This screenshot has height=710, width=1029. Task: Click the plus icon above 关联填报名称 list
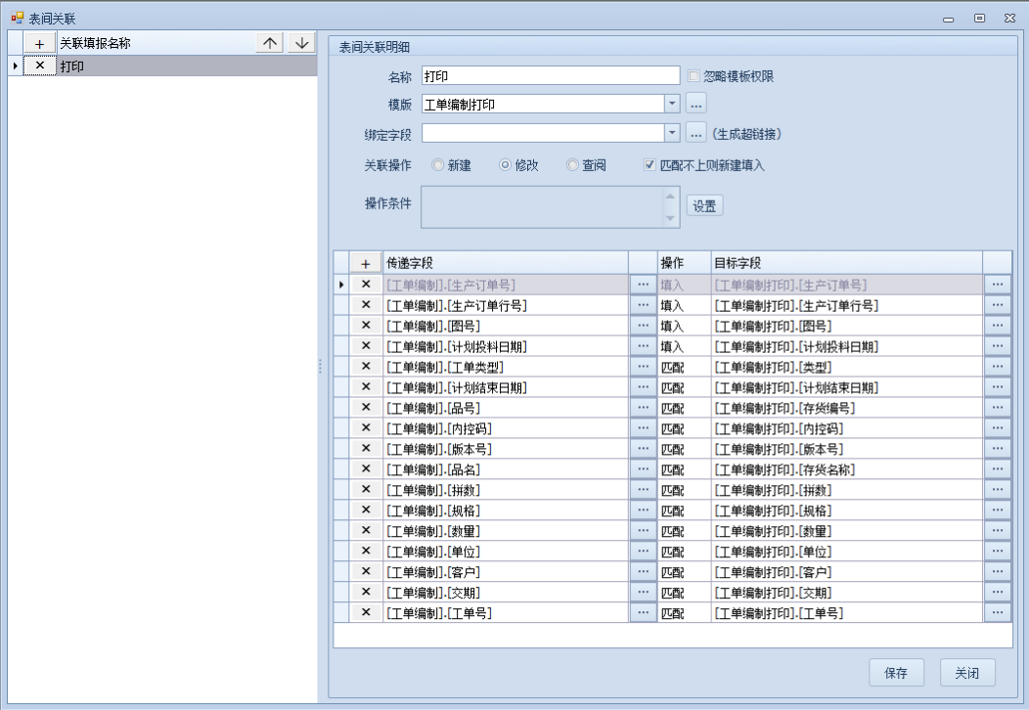[x=39, y=43]
